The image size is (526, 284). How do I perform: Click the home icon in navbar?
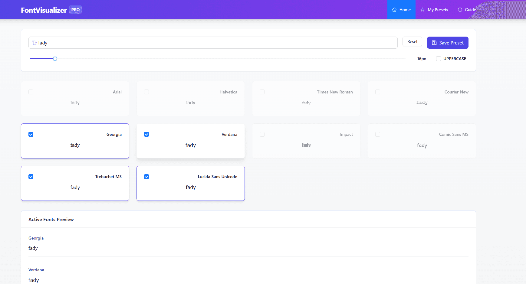[394, 10]
